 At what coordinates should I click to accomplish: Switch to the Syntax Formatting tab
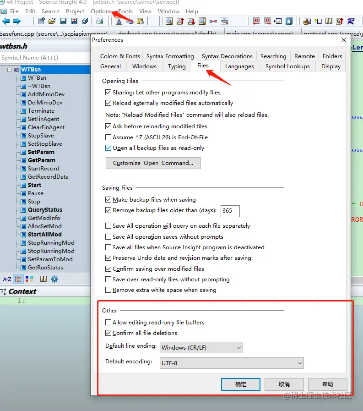(170, 56)
